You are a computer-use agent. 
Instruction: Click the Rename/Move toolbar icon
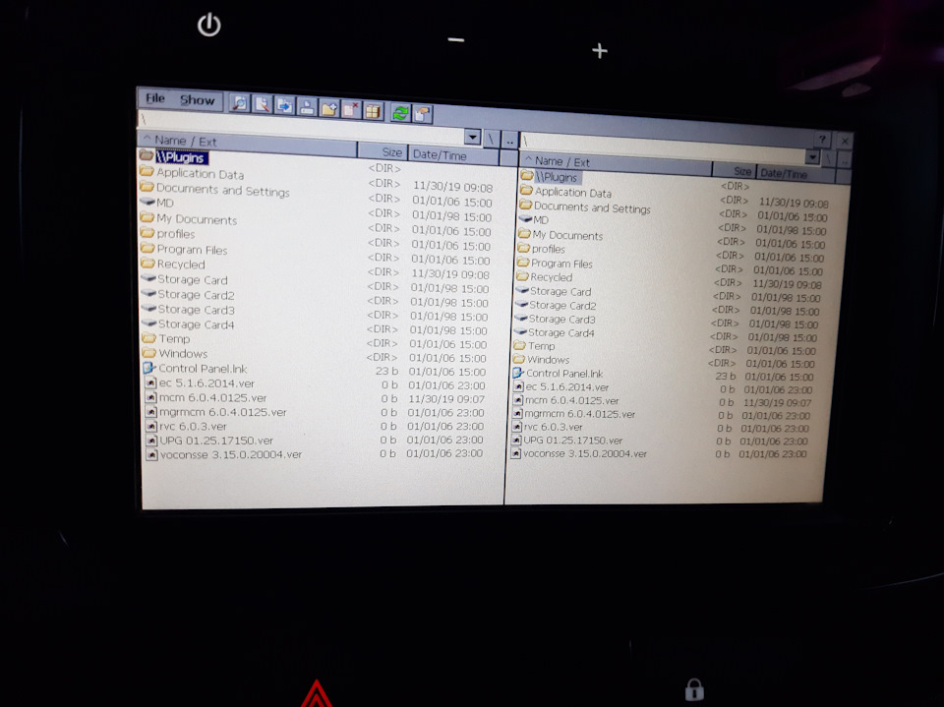[307, 107]
